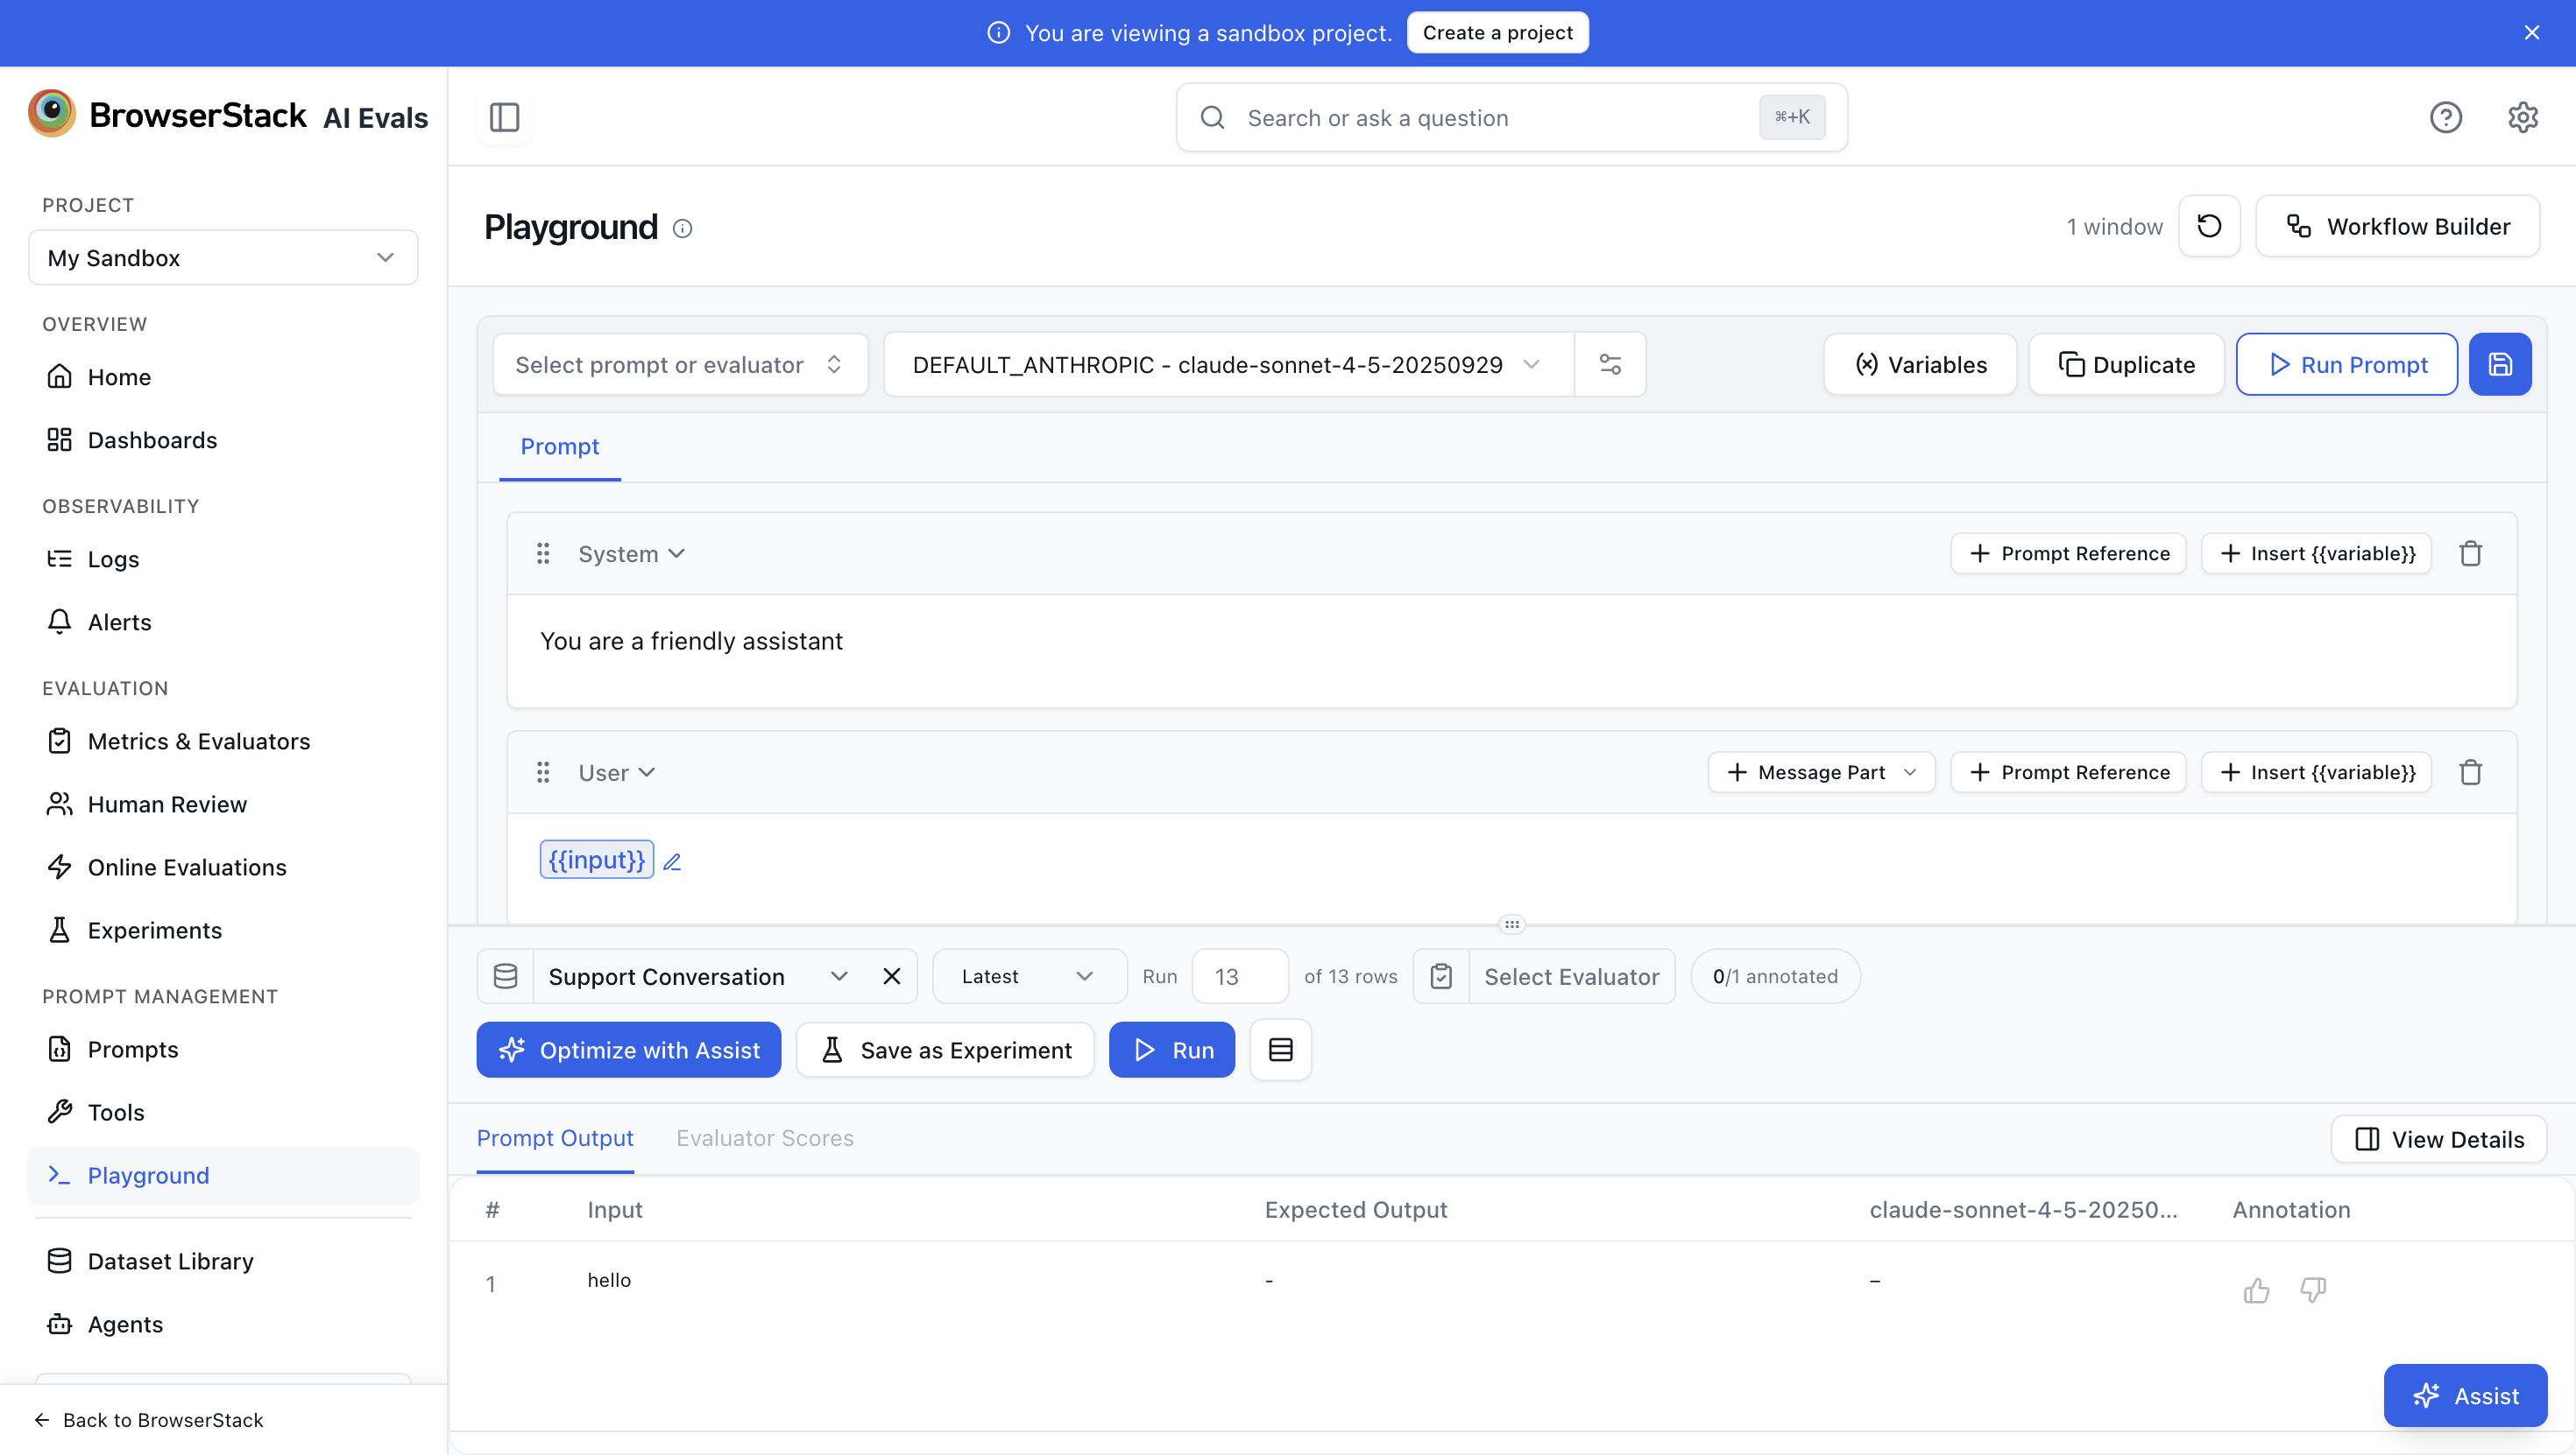Delete the User message with trash icon
Viewport: 2576px width, 1455px height.
(2470, 772)
